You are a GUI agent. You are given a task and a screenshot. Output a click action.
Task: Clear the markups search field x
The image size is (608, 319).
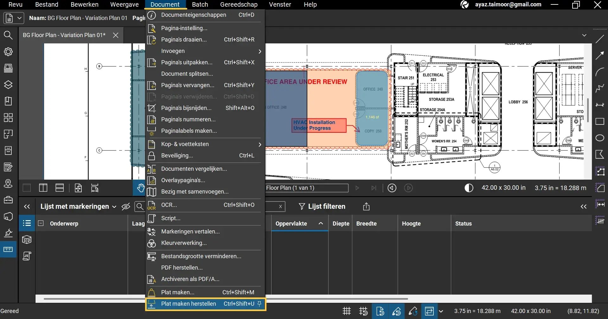[280, 207]
